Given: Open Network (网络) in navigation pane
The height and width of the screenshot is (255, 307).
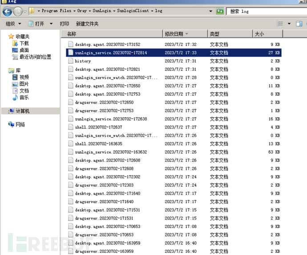Looking at the screenshot, I should [x=20, y=124].
